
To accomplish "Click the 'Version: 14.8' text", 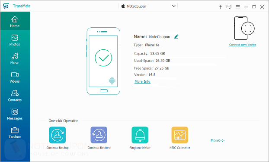I will click(145, 75).
